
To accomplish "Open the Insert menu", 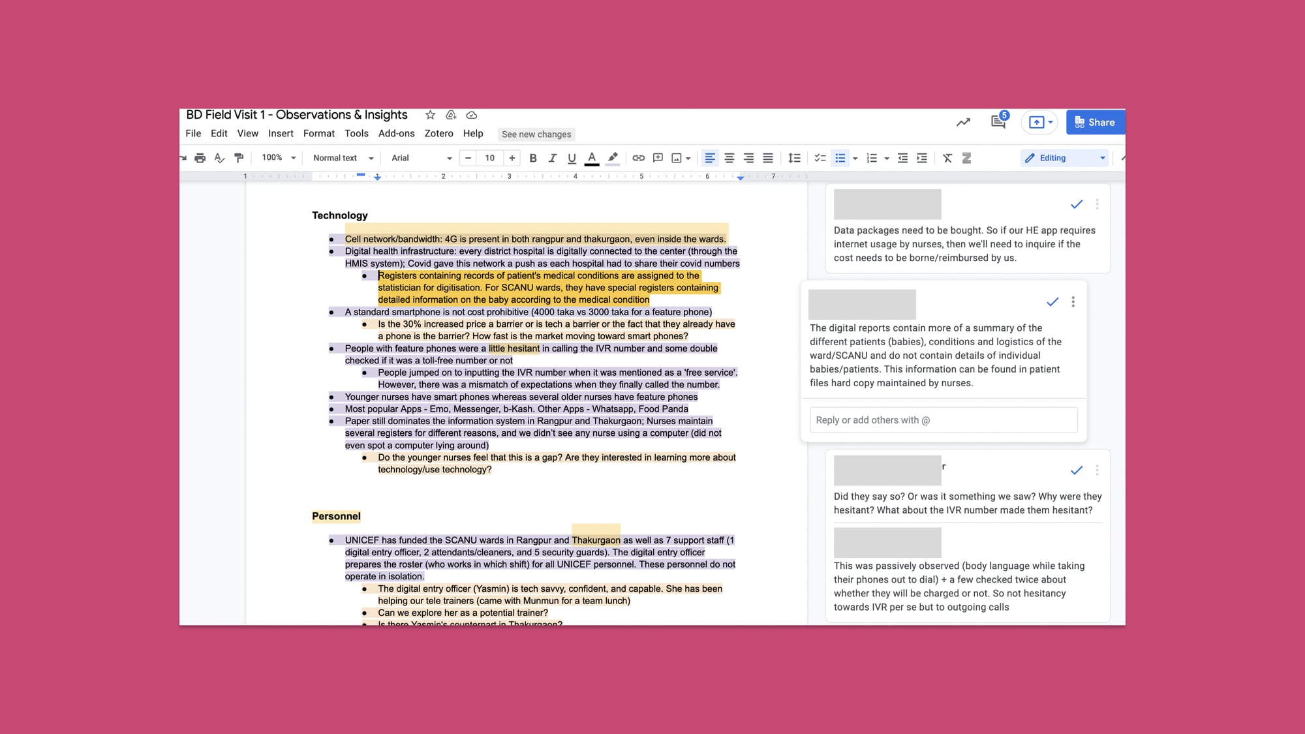I will (281, 134).
